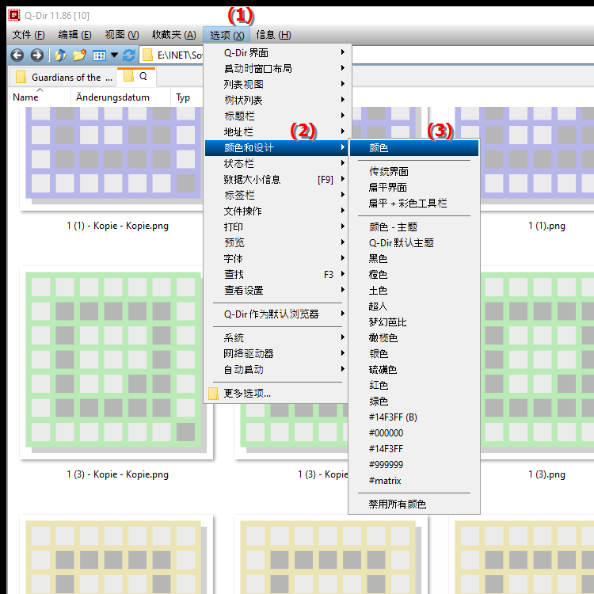Open the 预览 submenu
This screenshot has width=594, height=594.
point(276,243)
